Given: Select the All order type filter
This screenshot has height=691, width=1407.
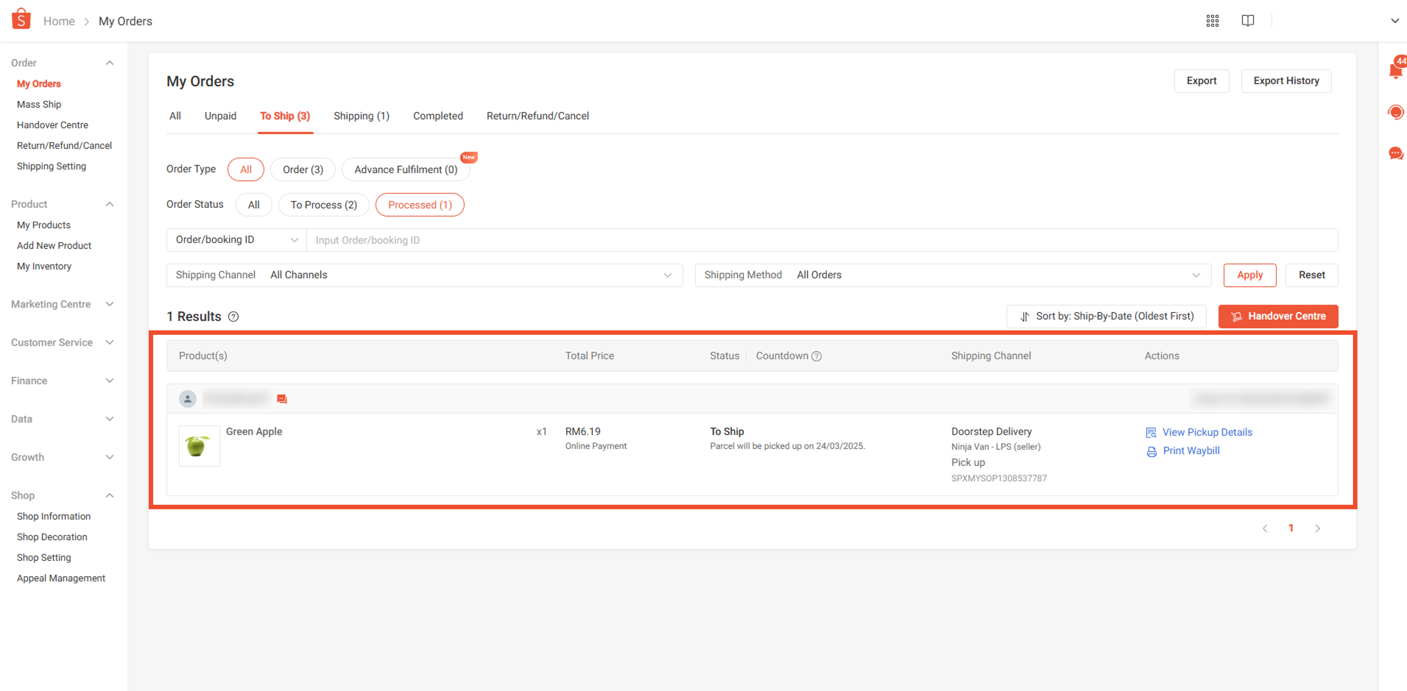Looking at the screenshot, I should click(246, 169).
